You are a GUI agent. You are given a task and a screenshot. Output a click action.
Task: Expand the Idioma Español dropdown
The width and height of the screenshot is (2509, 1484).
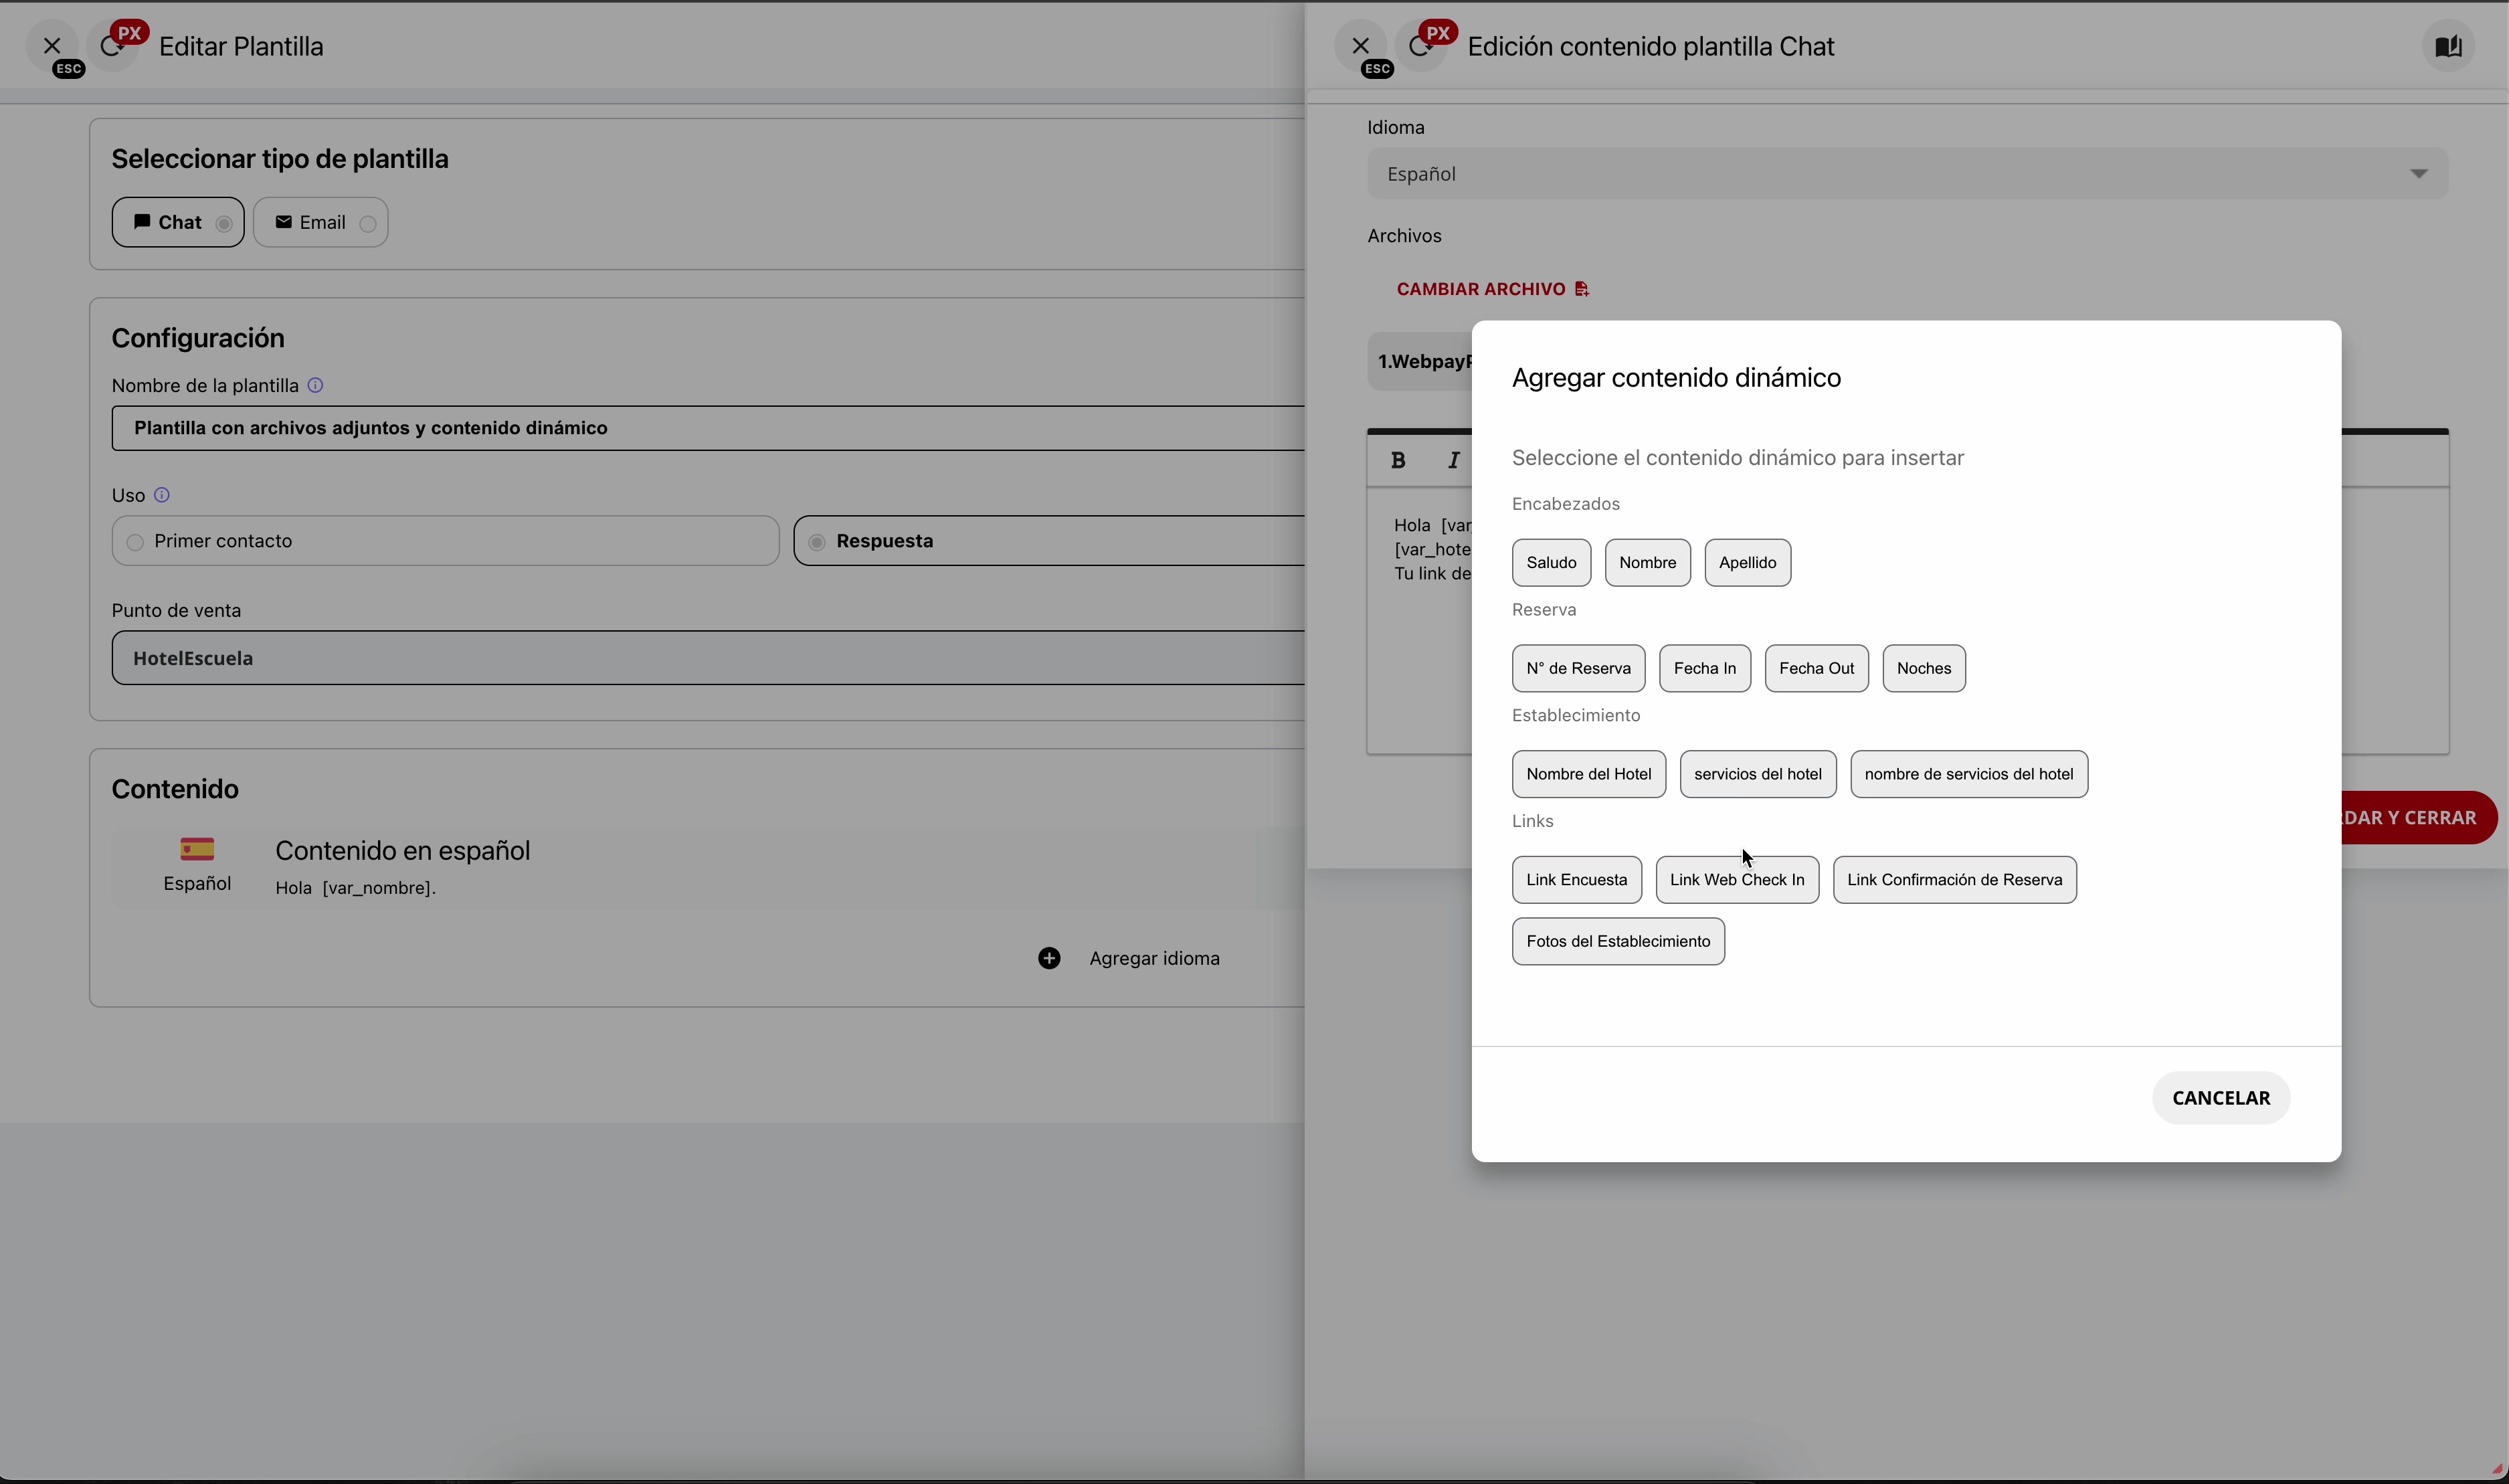pyautogui.click(x=1906, y=174)
